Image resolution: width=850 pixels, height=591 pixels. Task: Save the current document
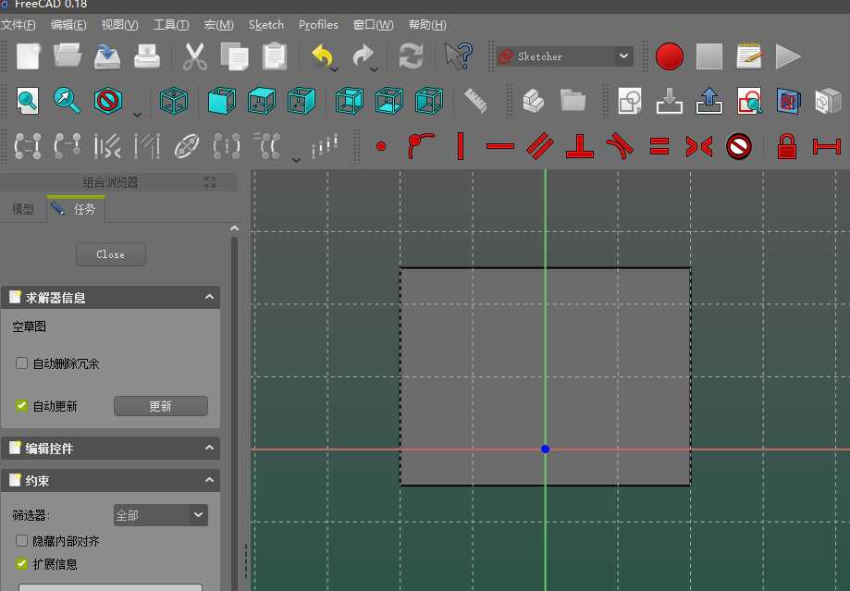click(x=107, y=56)
